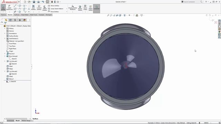
Task: Expand the Solid Bodies(1) node
Action: [x=5, y=39]
